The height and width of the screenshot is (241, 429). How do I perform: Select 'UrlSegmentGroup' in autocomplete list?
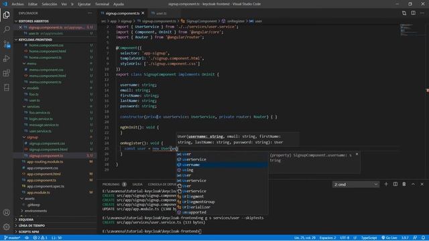pos(222,202)
